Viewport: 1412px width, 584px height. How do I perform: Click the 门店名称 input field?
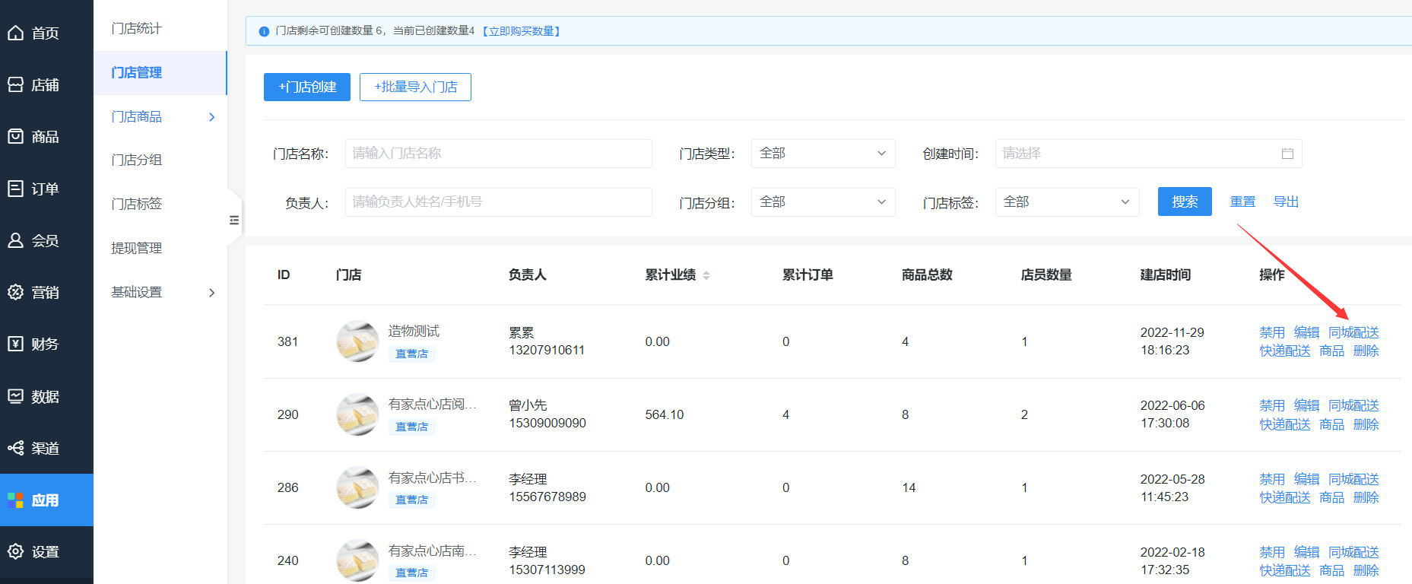coord(498,154)
